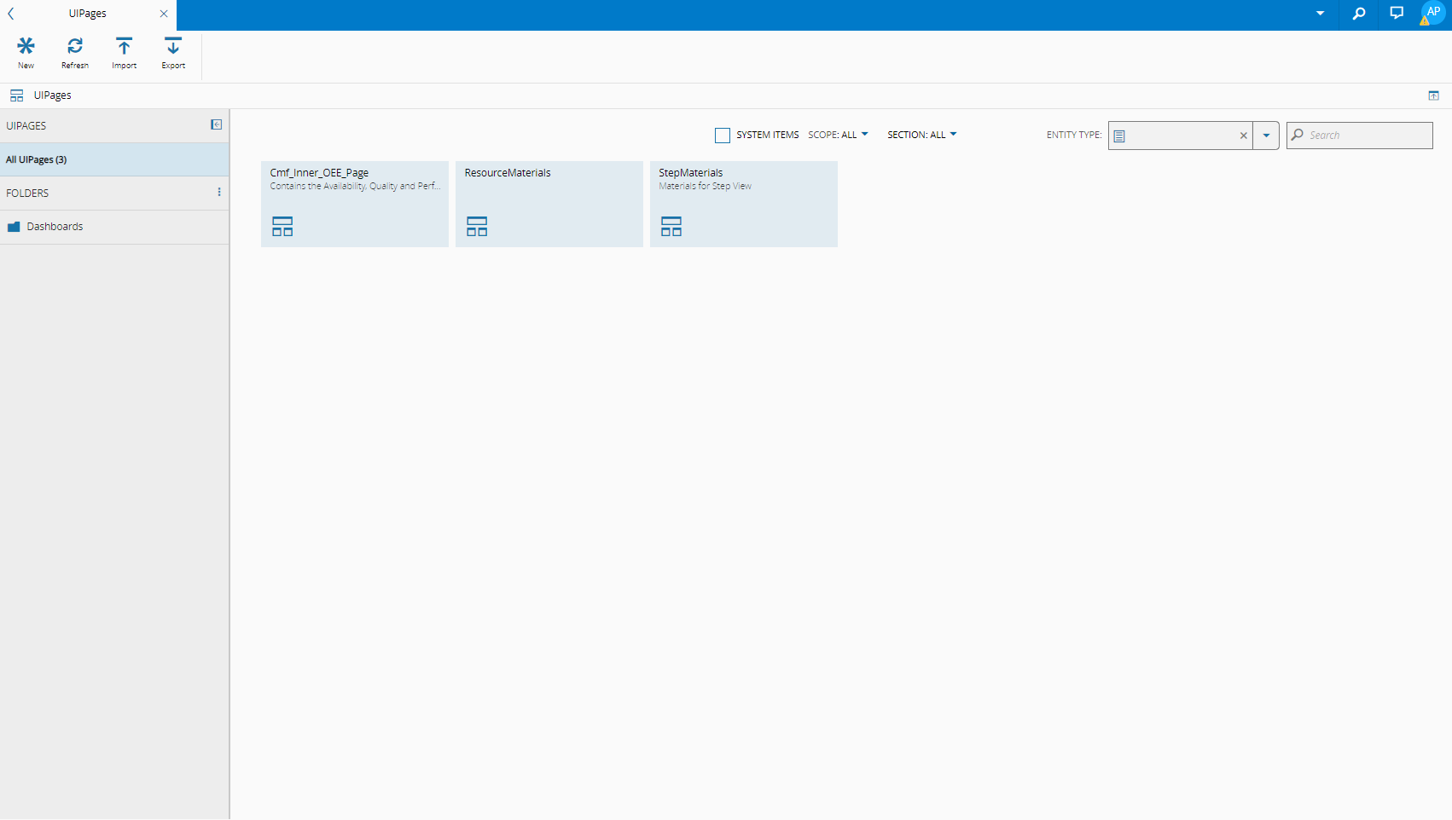This screenshot has width=1452, height=820.
Task: Open the Scope: All dropdown
Action: pos(838,135)
